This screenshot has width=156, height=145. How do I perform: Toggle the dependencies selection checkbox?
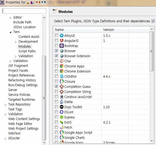click(153, 21)
